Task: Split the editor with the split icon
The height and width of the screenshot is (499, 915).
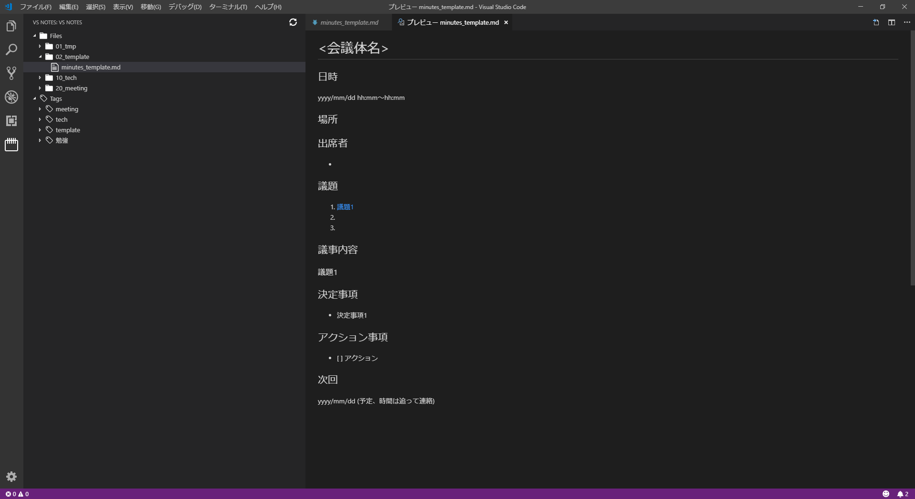Action: click(x=892, y=22)
